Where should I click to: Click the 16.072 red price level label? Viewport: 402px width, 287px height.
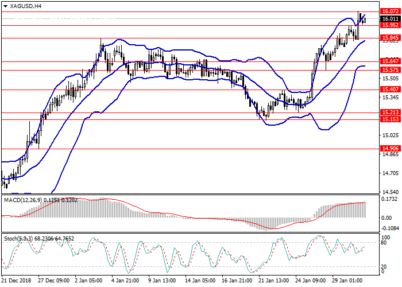coord(389,11)
